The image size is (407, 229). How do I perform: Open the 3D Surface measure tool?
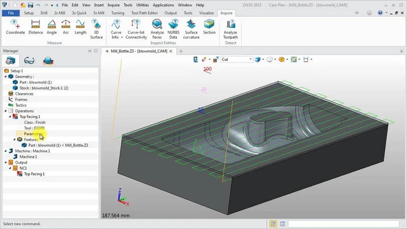[96, 29]
